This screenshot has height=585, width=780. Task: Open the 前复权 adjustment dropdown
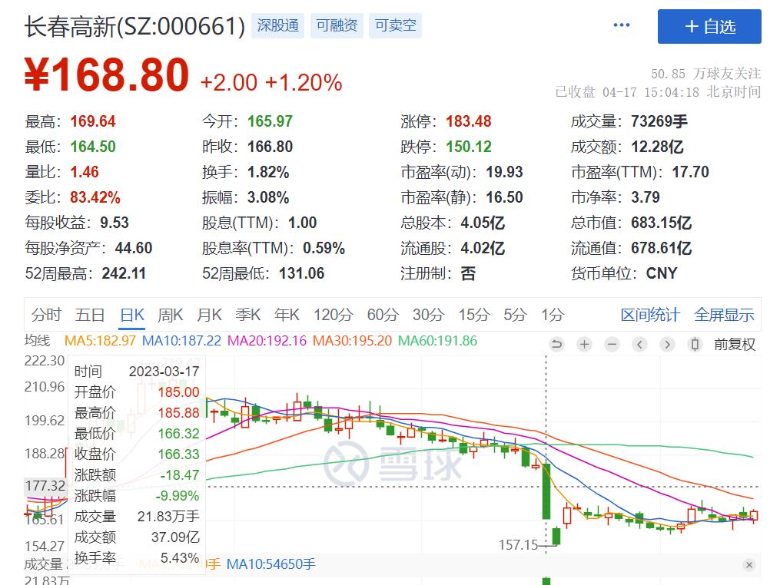pyautogui.click(x=734, y=344)
